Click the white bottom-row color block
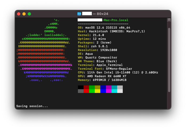Viewport: 186px width, 129px height. [x=120, y=91]
